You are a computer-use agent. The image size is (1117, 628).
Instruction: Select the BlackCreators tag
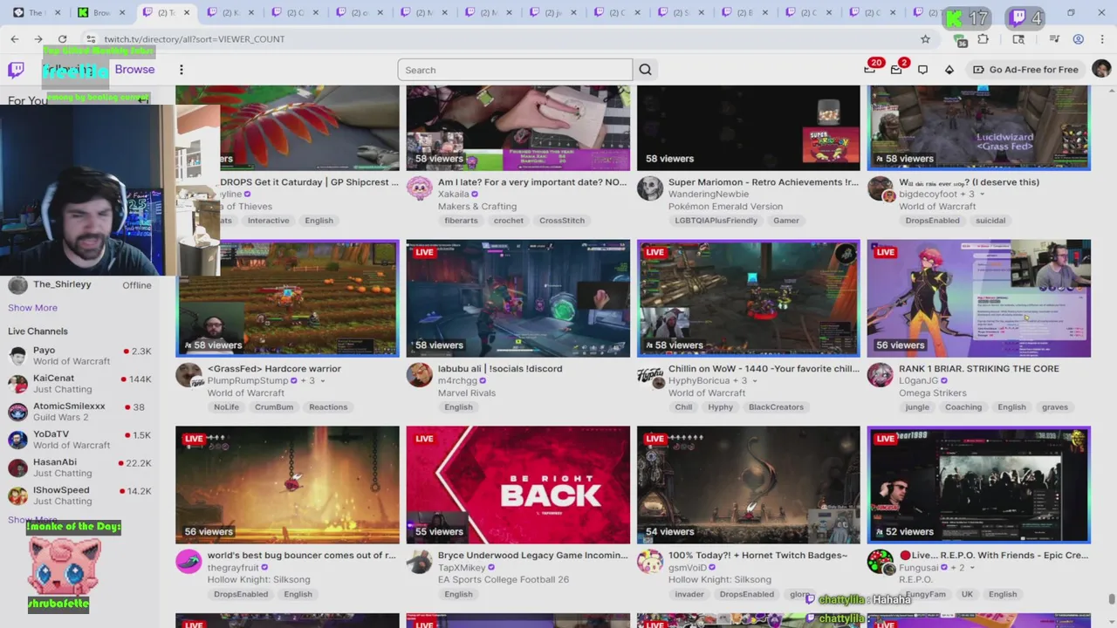coord(776,407)
